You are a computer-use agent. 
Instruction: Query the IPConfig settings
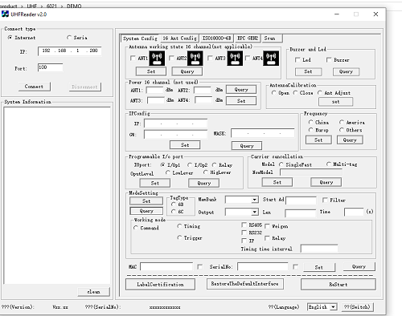coord(247,146)
